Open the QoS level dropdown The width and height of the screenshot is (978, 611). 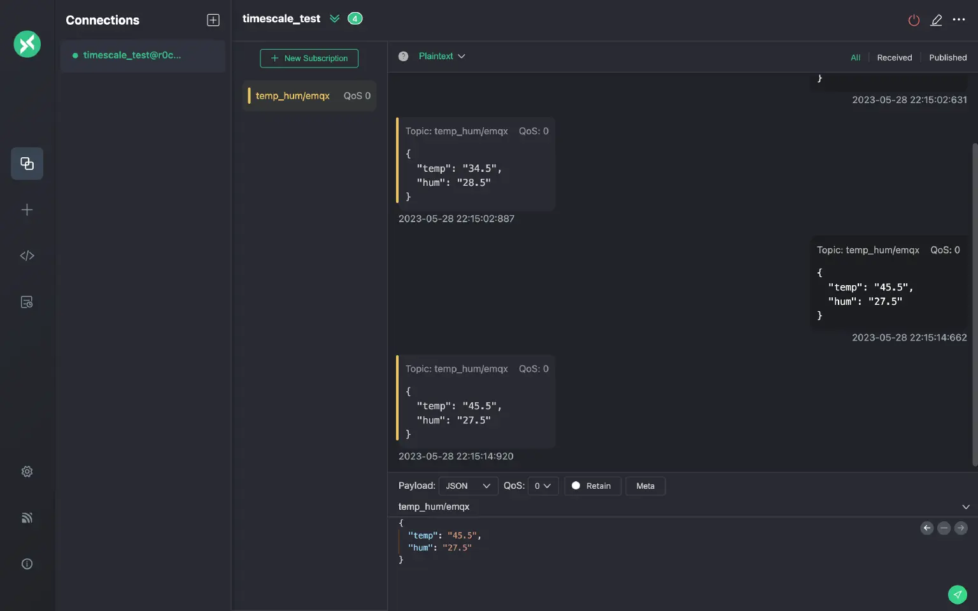coord(542,486)
